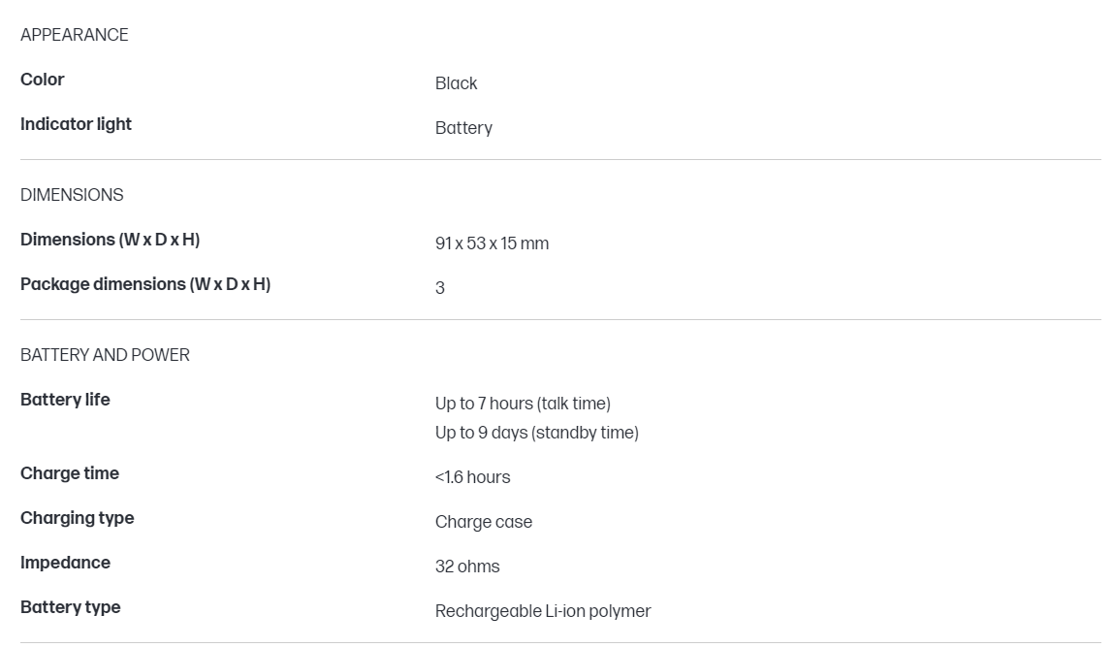Select the <1.6 hours value
The width and height of the screenshot is (1114, 648).
(472, 477)
